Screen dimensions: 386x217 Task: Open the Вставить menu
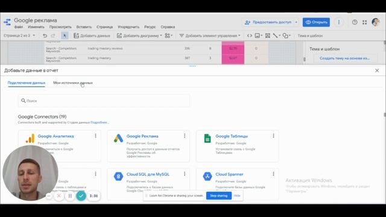point(84,27)
